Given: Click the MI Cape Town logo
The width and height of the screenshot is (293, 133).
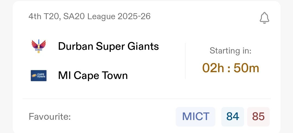Looking at the screenshot, I should [x=39, y=76].
